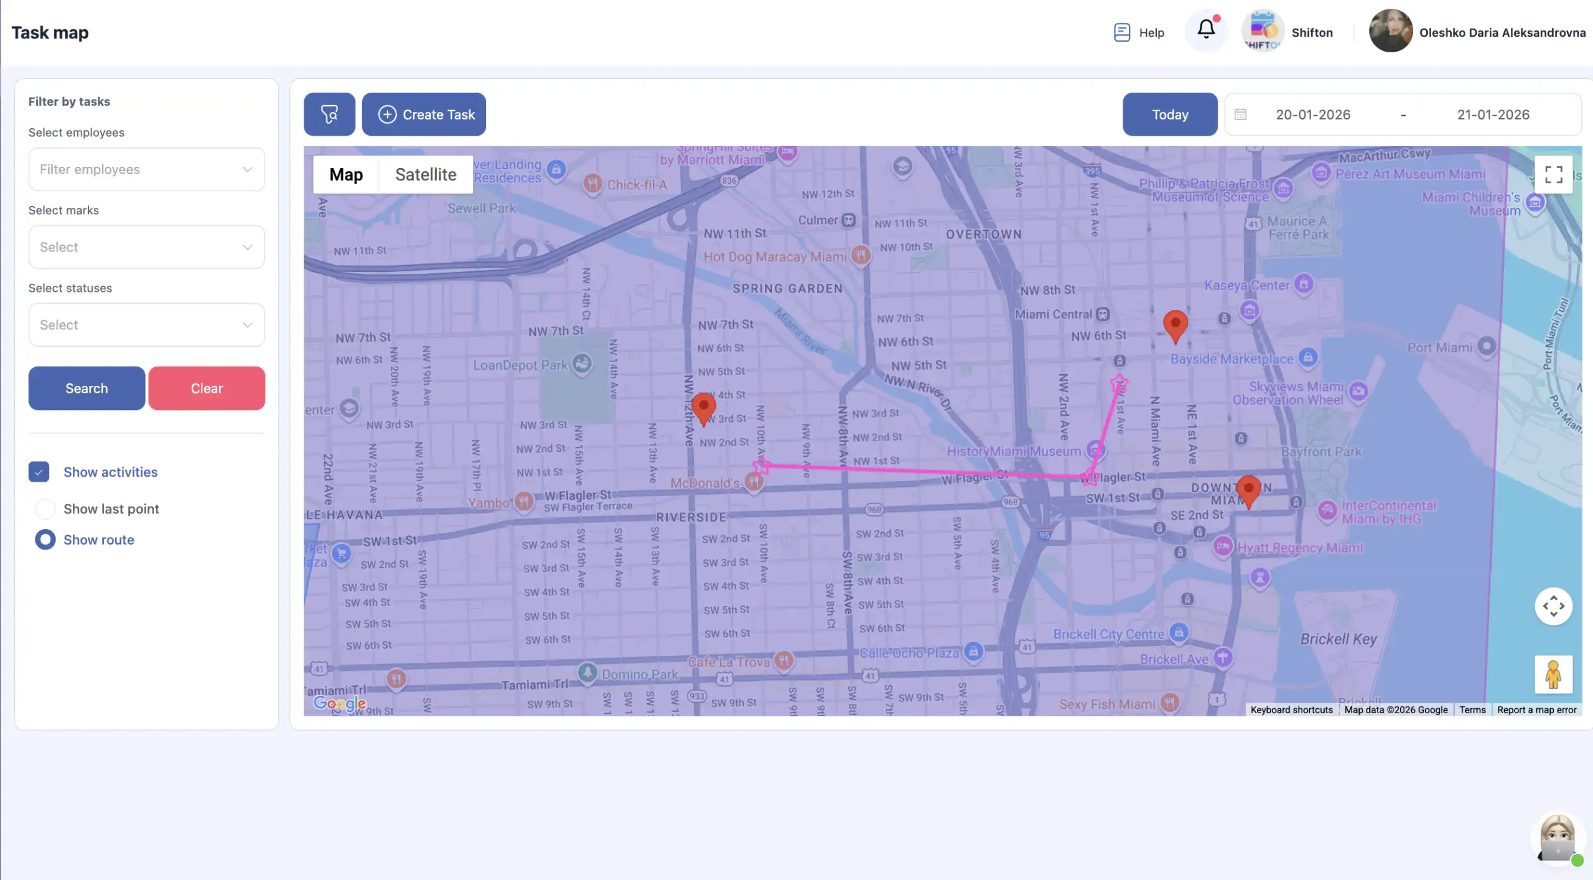The image size is (1593, 880).
Task: Click the red task pin near NW 3rd St
Action: pos(703,407)
